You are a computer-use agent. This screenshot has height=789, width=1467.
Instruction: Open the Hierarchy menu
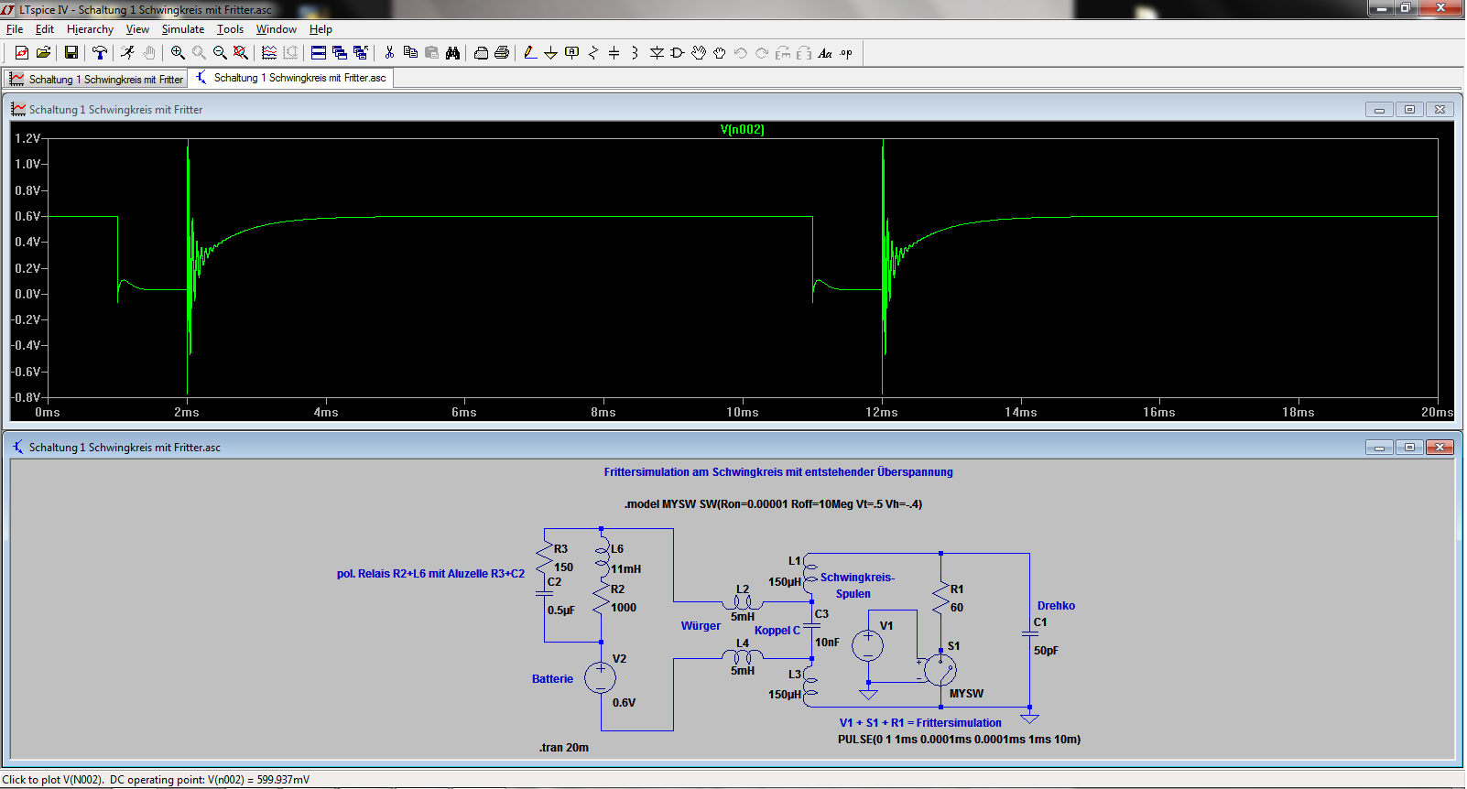click(x=90, y=29)
